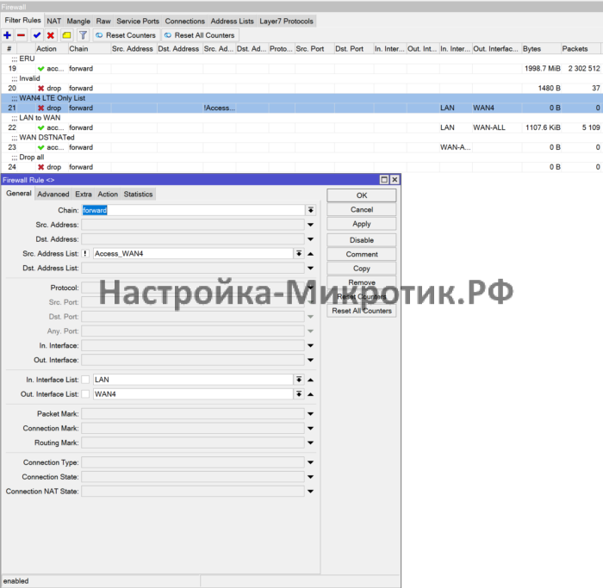This screenshot has height=588, width=603.
Task: Collapse the Src. Address List field
Action: (x=311, y=254)
